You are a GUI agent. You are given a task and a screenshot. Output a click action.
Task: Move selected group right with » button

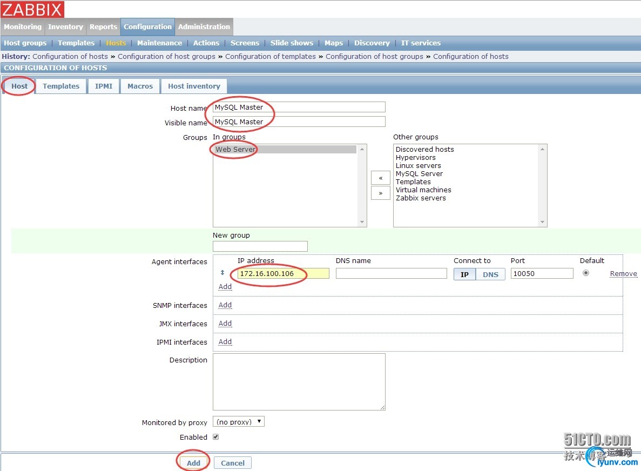380,193
